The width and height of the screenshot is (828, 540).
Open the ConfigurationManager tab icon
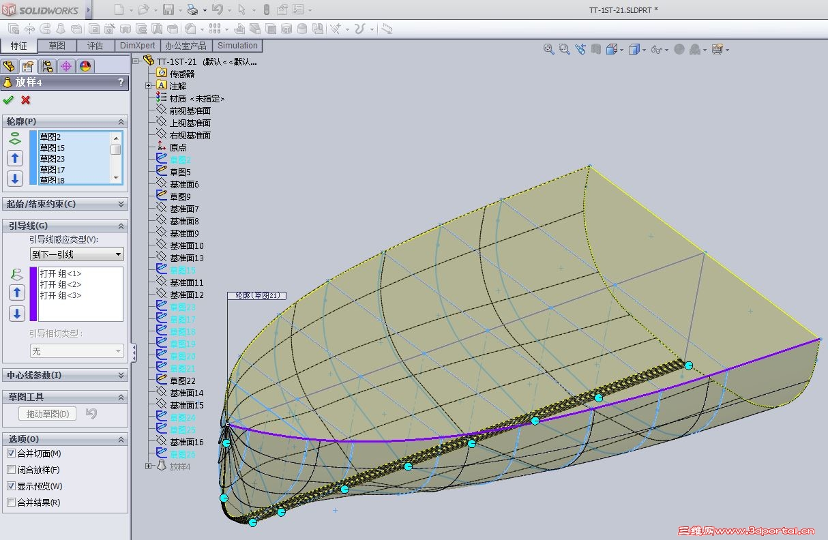point(46,66)
